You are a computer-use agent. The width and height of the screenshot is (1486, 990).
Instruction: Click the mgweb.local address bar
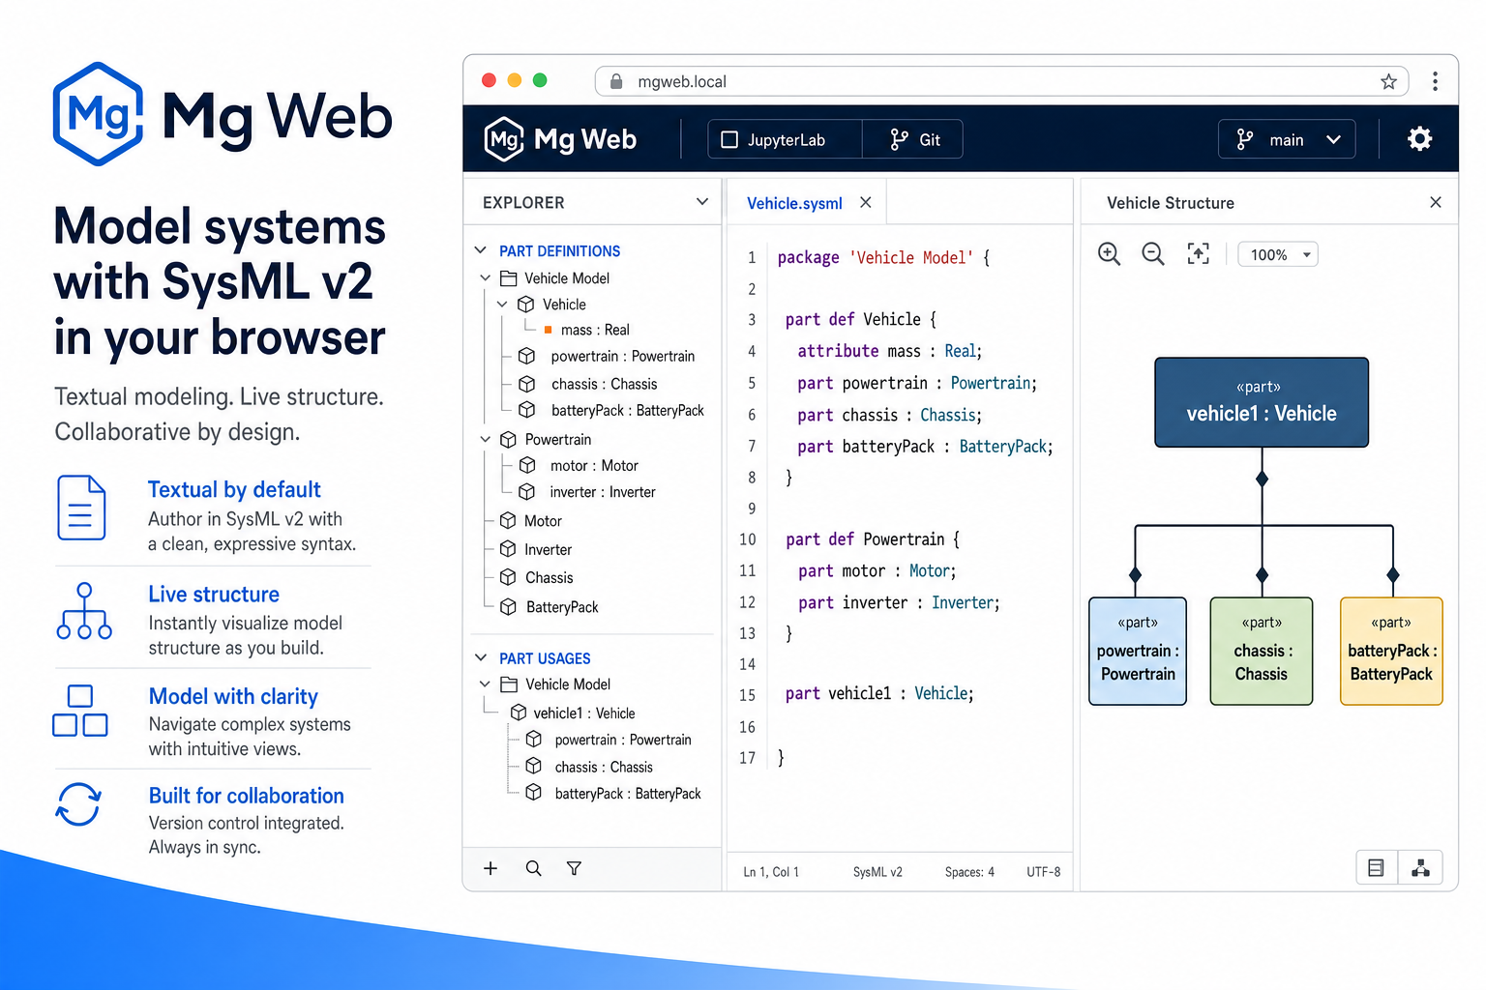click(x=1001, y=82)
